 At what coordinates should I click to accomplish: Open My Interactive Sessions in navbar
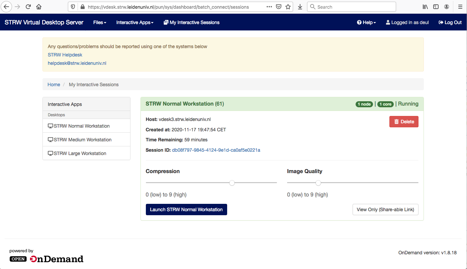[x=191, y=22]
